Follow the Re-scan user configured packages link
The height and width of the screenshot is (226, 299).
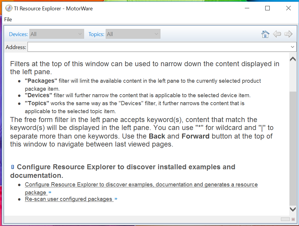tap(69, 199)
